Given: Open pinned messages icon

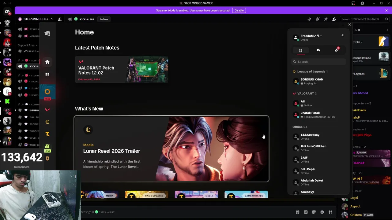Looking at the screenshot, I should pos(326,19).
